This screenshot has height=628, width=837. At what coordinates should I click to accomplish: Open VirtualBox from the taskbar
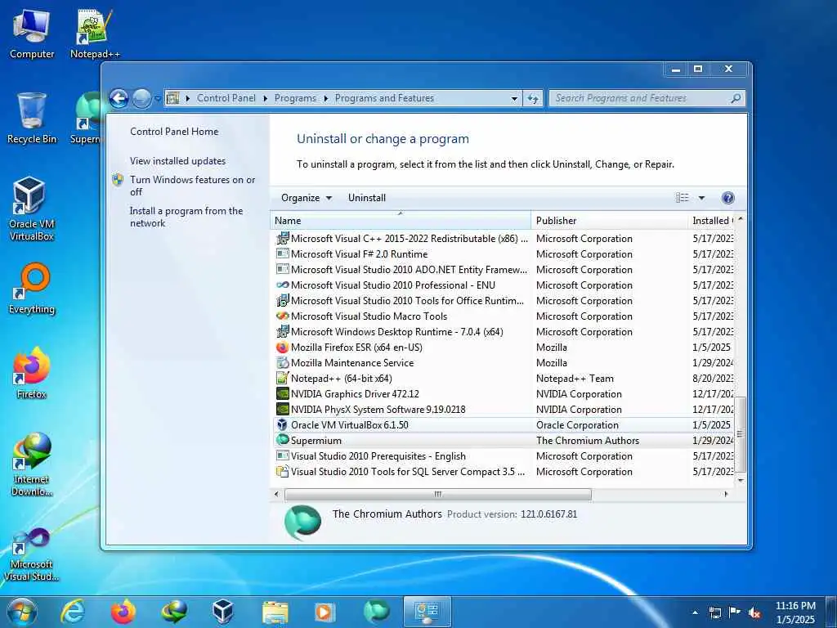point(223,612)
